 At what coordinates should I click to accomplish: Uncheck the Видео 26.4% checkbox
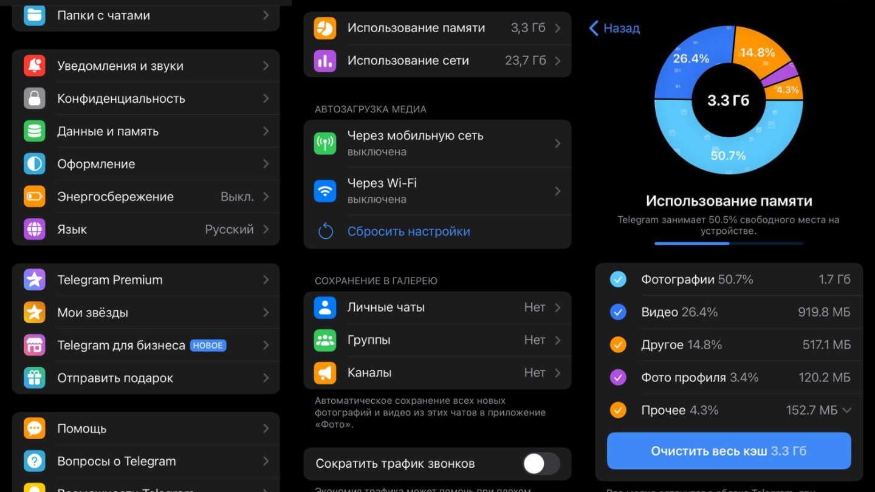tap(618, 312)
